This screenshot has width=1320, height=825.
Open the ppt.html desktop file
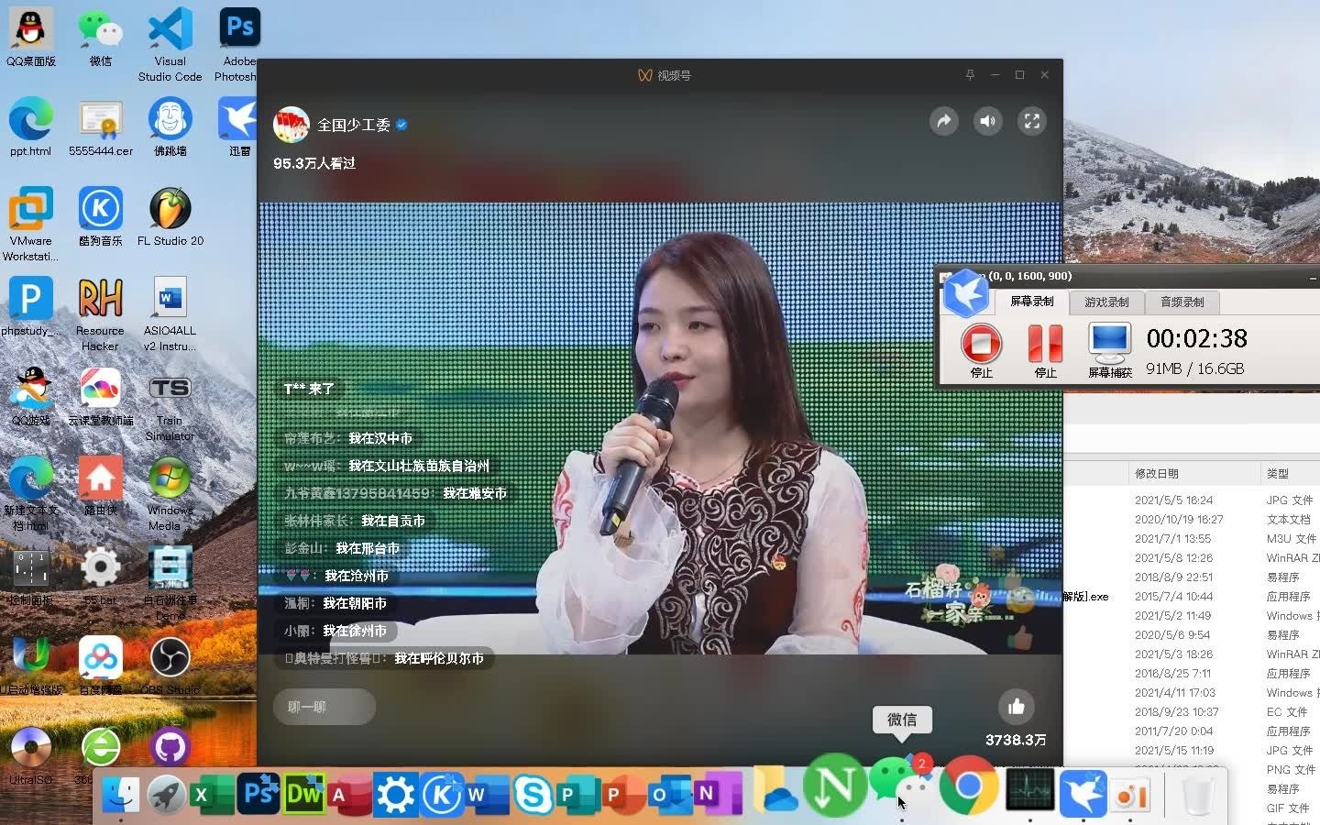31,126
